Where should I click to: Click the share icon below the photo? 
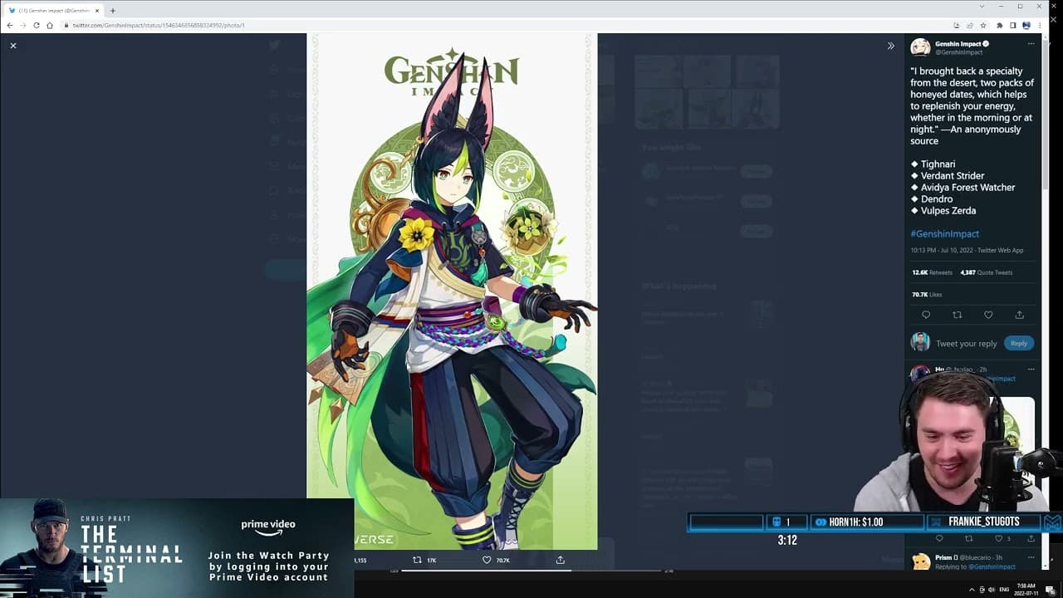pyautogui.click(x=561, y=561)
